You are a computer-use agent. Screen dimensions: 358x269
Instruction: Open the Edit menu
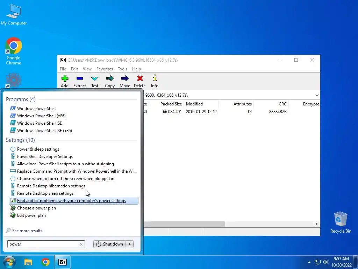click(x=74, y=69)
